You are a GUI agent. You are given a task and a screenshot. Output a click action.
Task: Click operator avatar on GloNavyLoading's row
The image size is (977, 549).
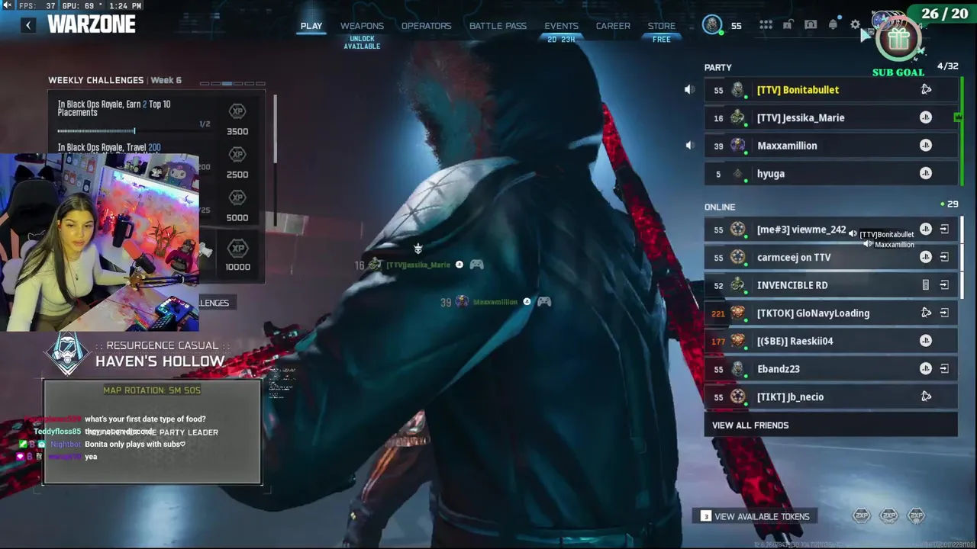[x=737, y=313]
